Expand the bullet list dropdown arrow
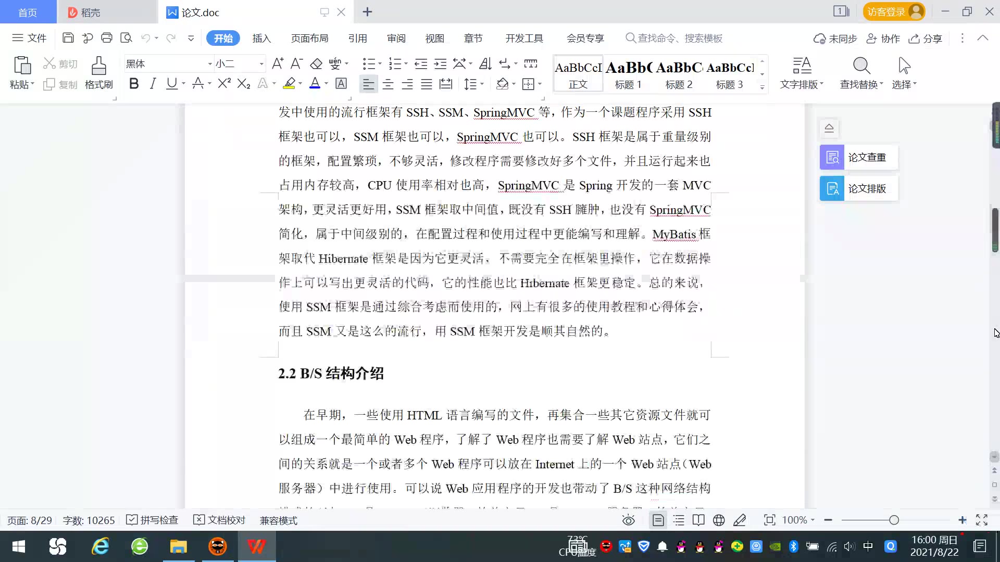1000x562 pixels. pos(380,64)
